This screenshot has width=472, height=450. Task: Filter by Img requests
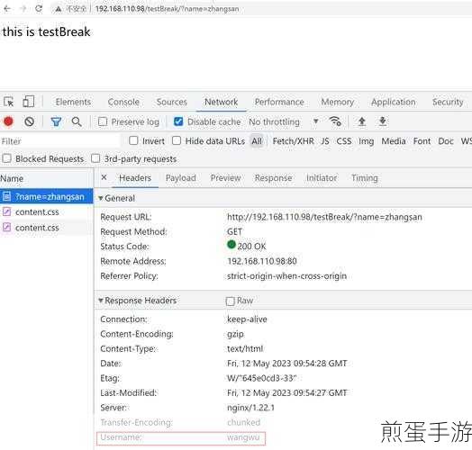pyautogui.click(x=366, y=141)
